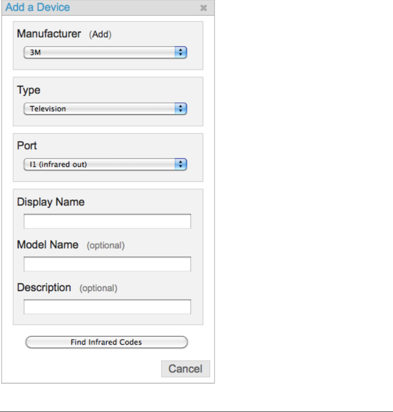Focus the Description text field
The image size is (393, 412).
108,307
